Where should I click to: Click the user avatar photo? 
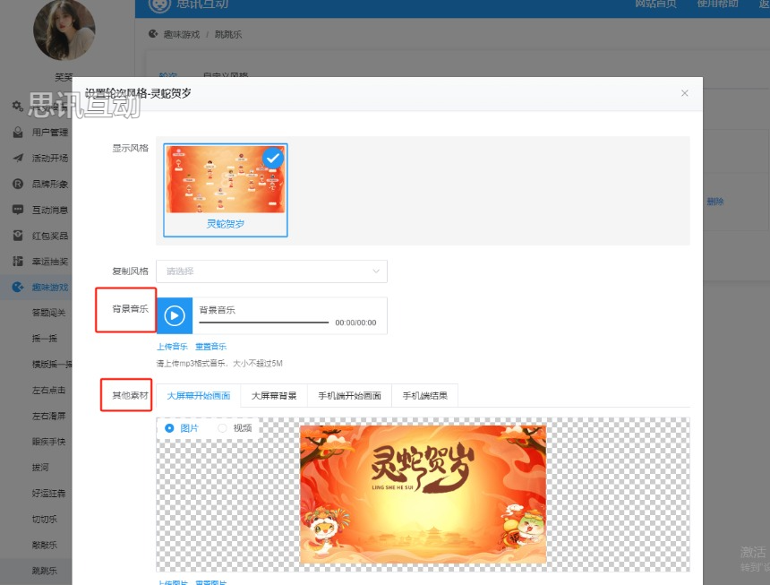(x=64, y=30)
